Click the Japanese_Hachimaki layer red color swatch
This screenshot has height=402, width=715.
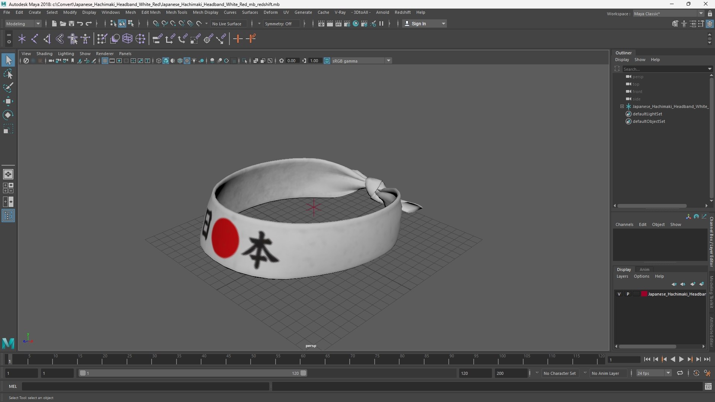click(644, 294)
